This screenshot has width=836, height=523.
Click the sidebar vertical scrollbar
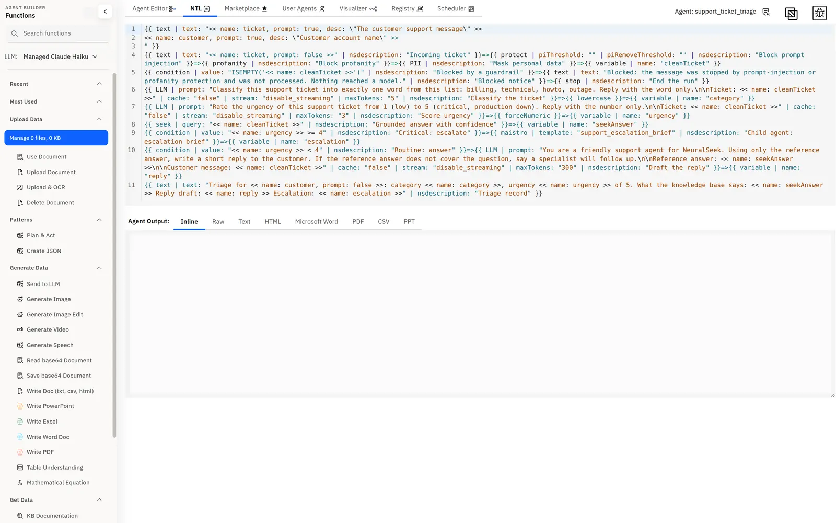click(114, 255)
